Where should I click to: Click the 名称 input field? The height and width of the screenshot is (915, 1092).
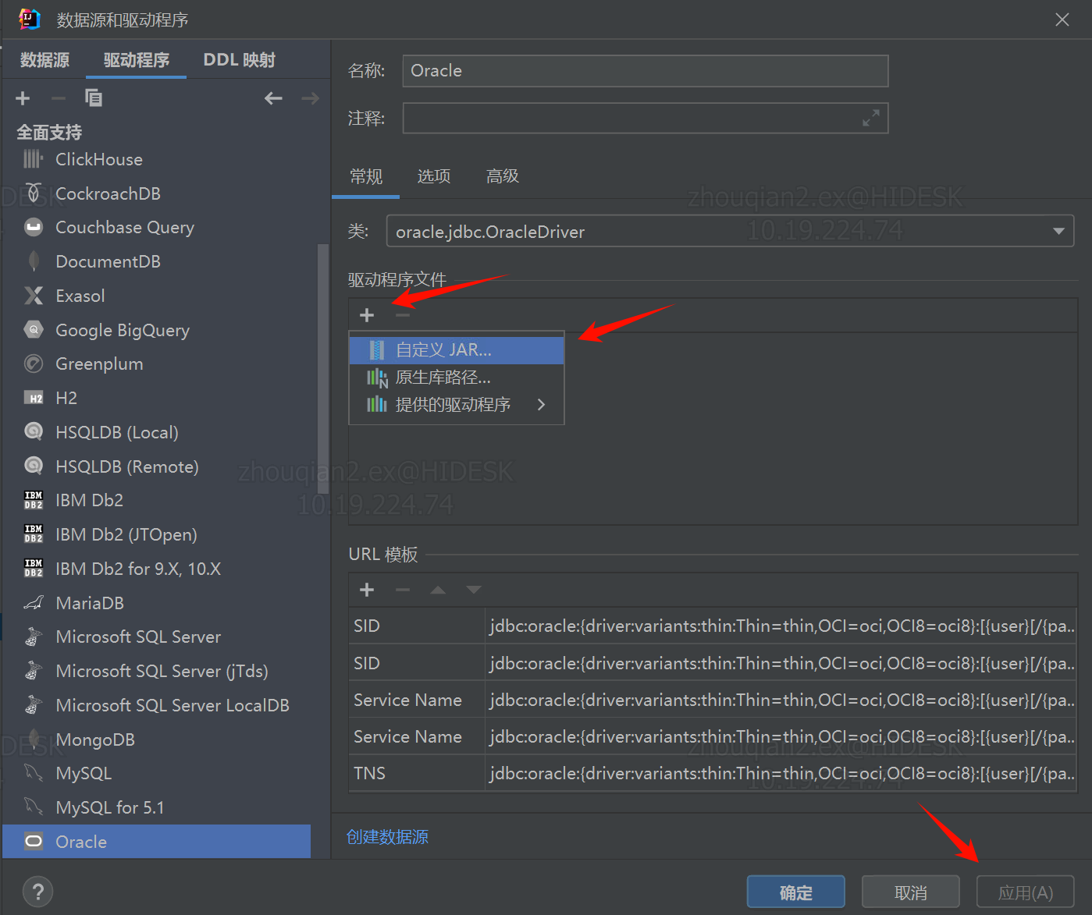[x=646, y=70]
